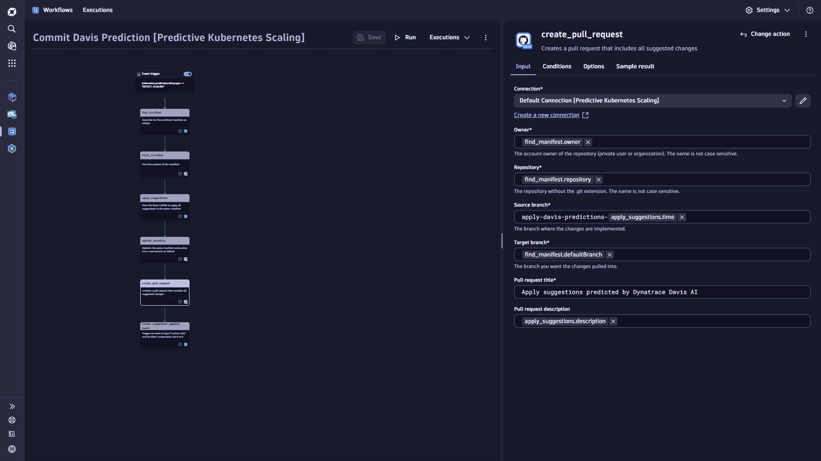Open the help question mark icon

[810, 10]
